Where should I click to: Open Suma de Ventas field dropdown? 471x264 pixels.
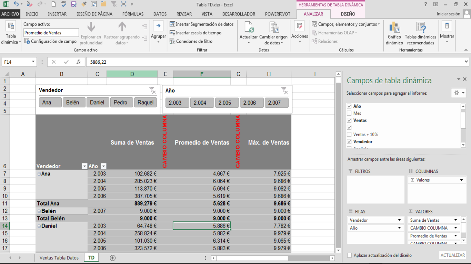tap(455, 220)
